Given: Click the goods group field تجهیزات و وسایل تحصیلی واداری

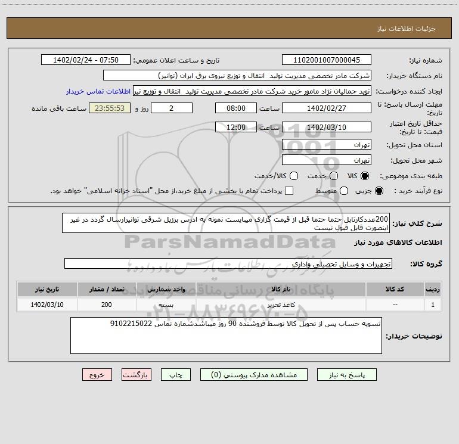Looking at the screenshot, I should 228,263.
